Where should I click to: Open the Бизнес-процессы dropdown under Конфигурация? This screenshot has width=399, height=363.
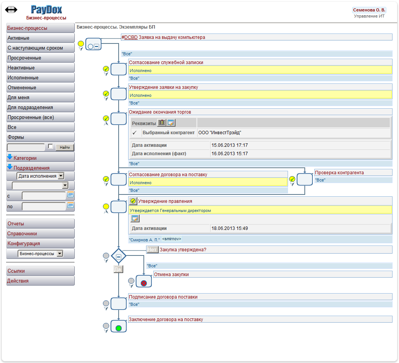pyautogui.click(x=60, y=254)
